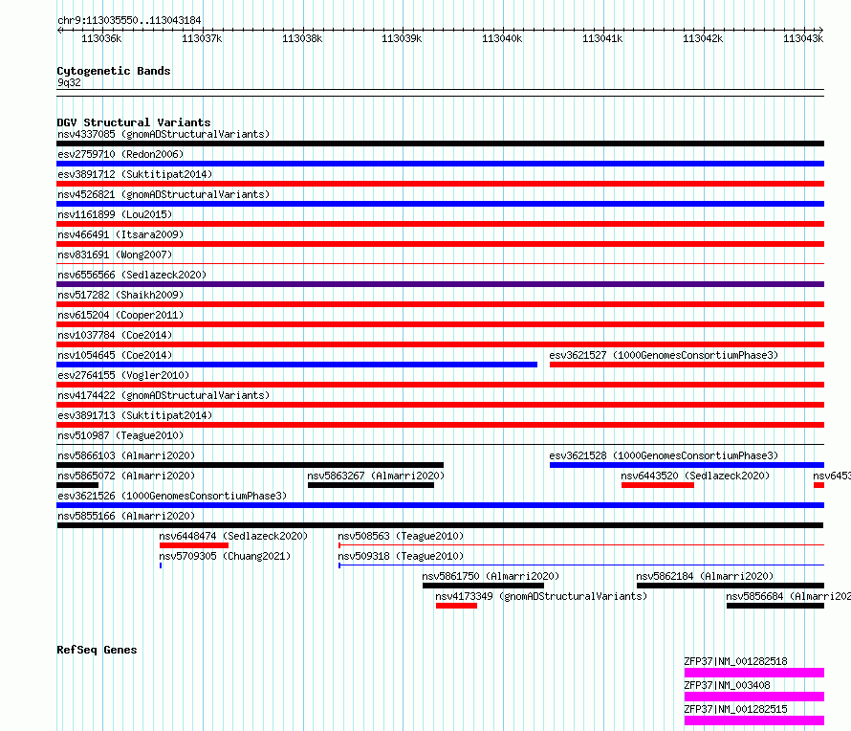Click the nsv4337085 gnomADStructuralVariants variant label
851x731 pixels.
(x=164, y=134)
